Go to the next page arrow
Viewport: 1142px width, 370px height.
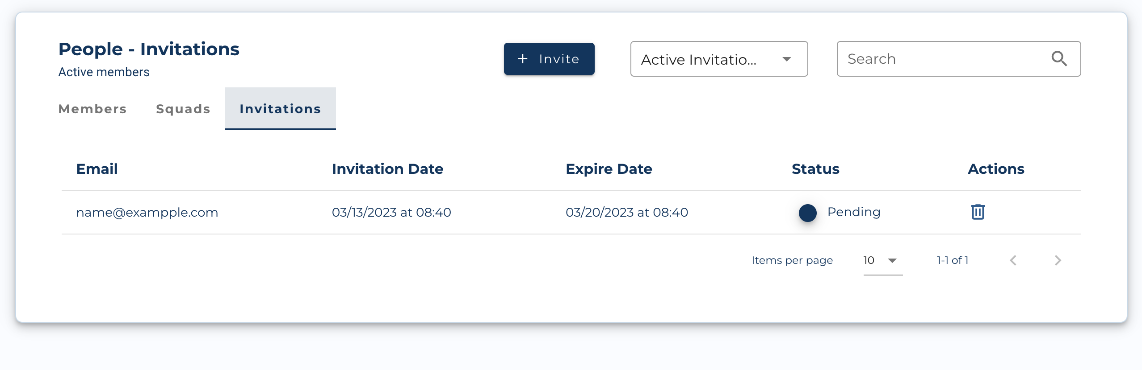click(1058, 260)
